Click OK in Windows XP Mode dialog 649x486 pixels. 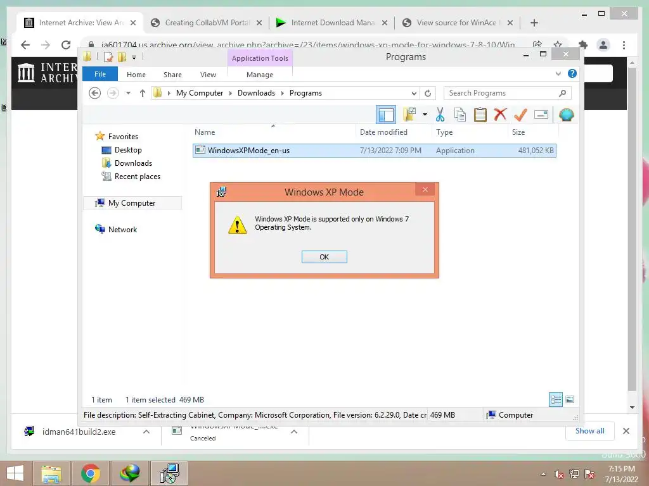point(324,257)
